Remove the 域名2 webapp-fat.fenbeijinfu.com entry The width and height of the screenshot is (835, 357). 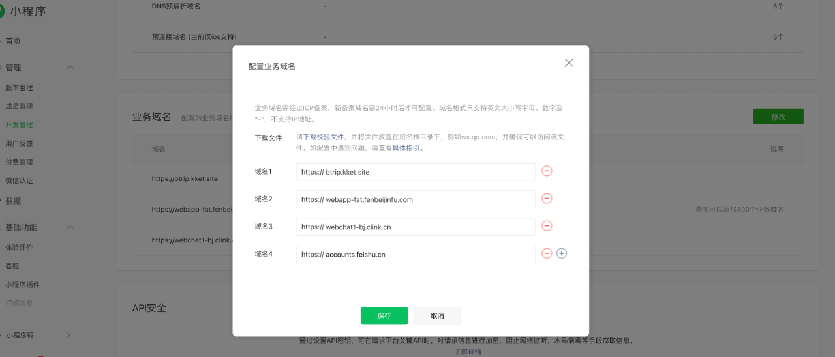click(547, 199)
